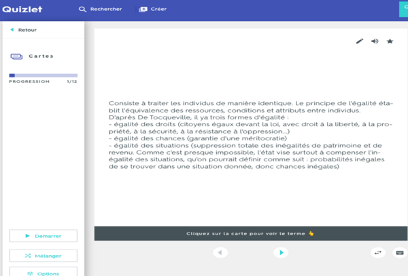The image size is (408, 276).
Task: Play the card audio with the speaker icon
Action: [x=375, y=41]
